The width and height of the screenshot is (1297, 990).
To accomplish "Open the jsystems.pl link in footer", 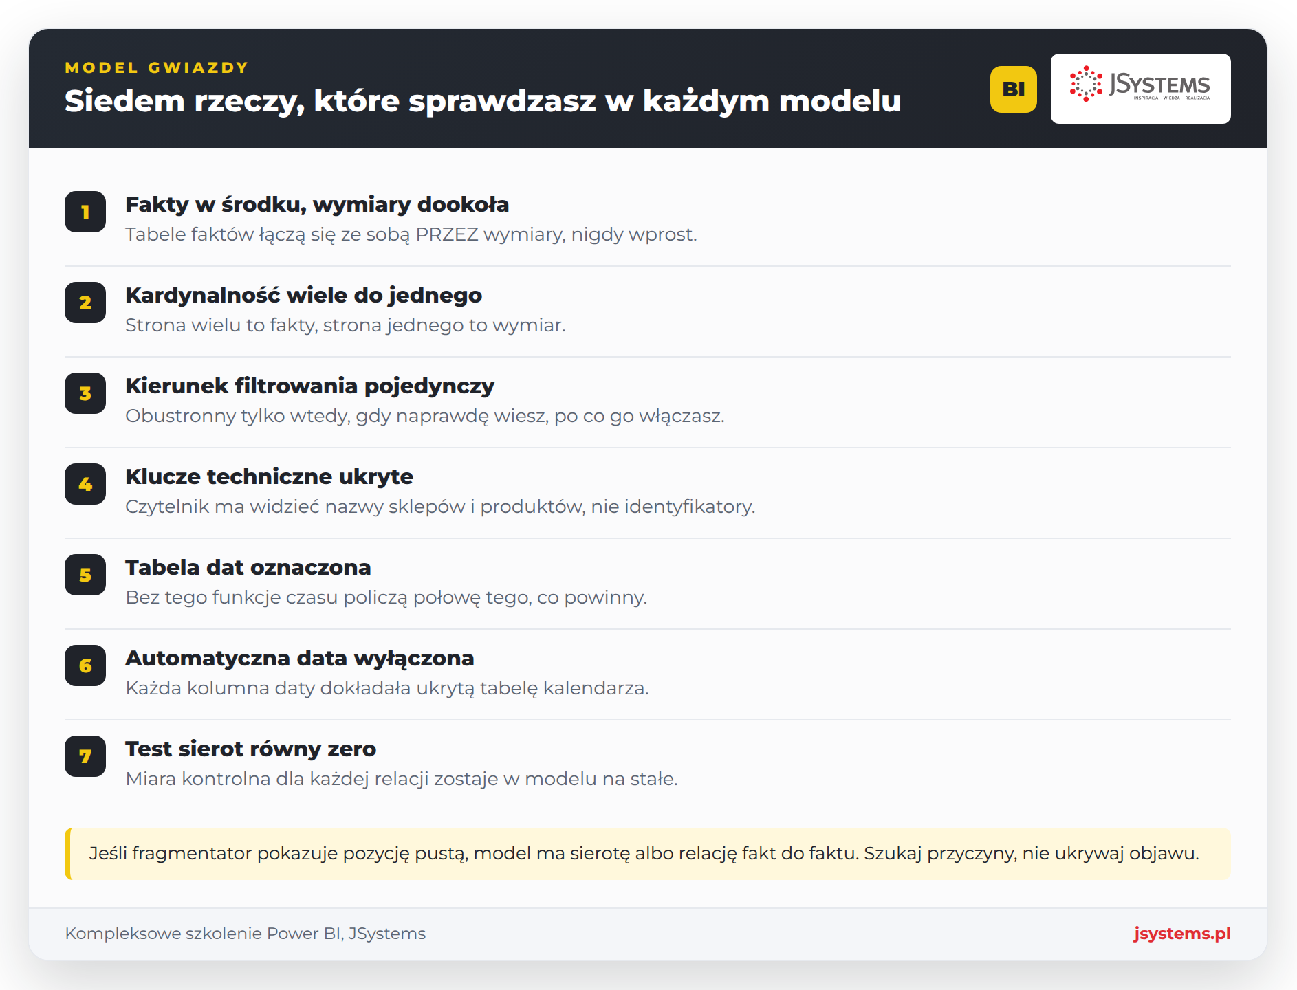I will coord(1181,934).
